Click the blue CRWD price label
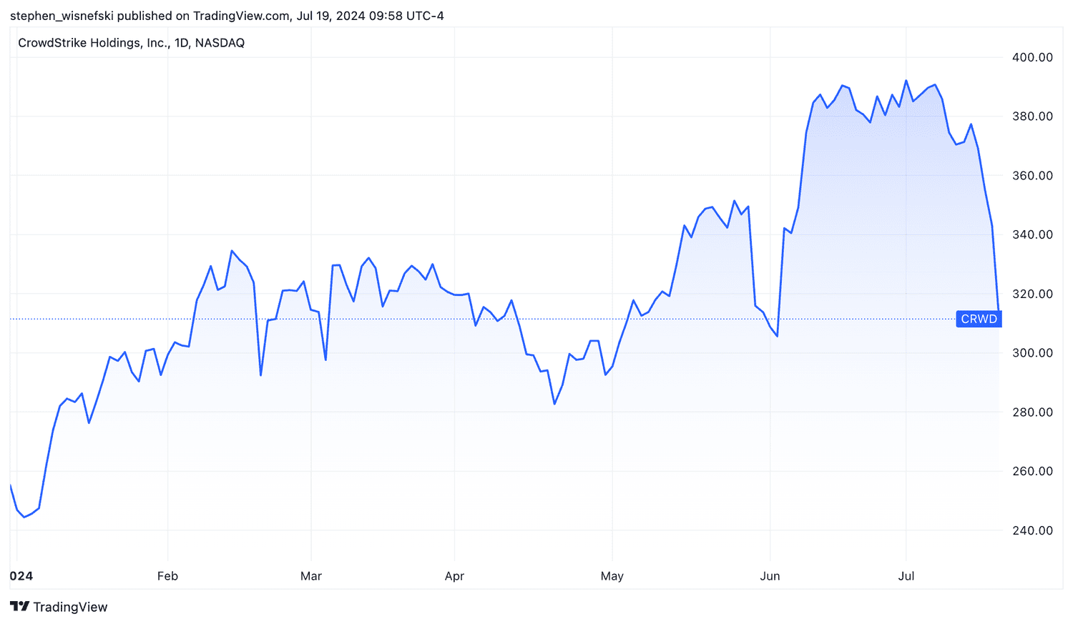 point(979,319)
